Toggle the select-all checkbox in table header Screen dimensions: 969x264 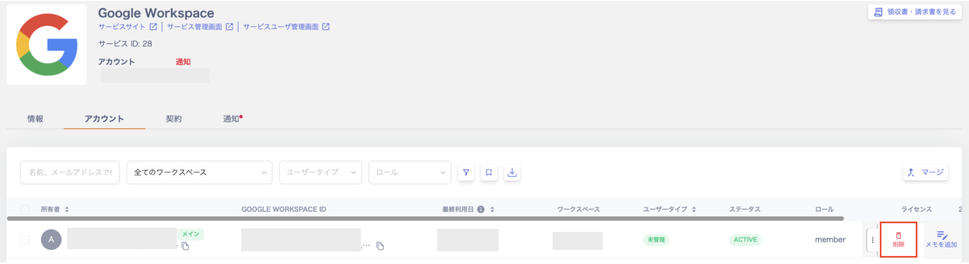25,210
